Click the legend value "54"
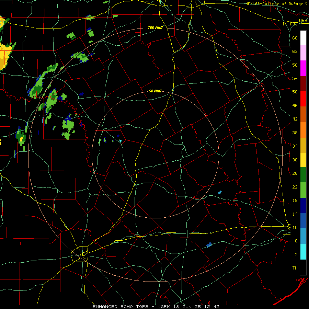This screenshot has height=309, width=309. [x=295, y=78]
